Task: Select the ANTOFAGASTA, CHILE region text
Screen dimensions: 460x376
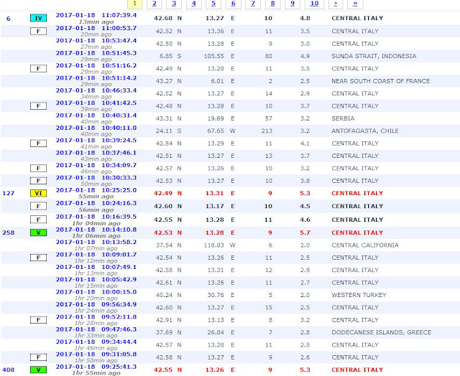Action: (x=365, y=131)
